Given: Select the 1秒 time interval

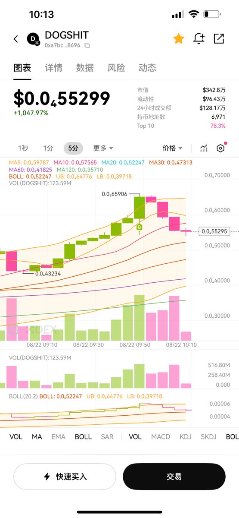Looking at the screenshot, I should (23, 148).
